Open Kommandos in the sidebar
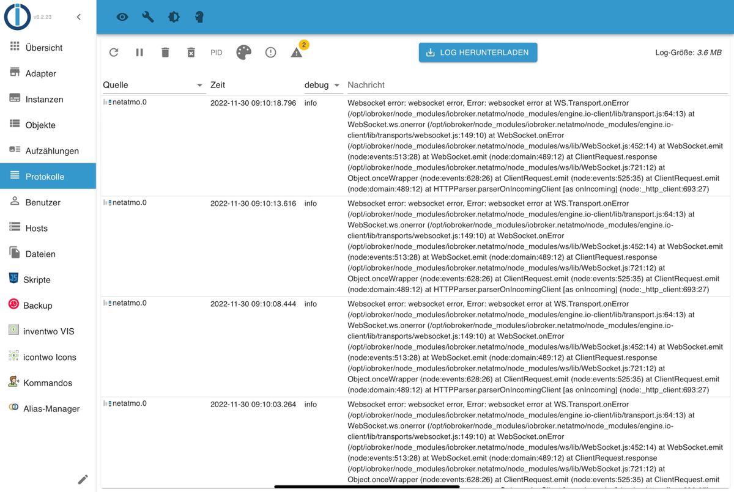The image size is (734, 492). coord(48,383)
